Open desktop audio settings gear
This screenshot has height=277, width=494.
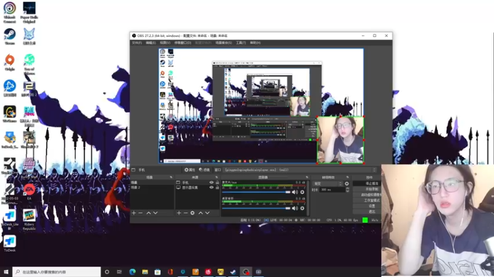tap(303, 208)
